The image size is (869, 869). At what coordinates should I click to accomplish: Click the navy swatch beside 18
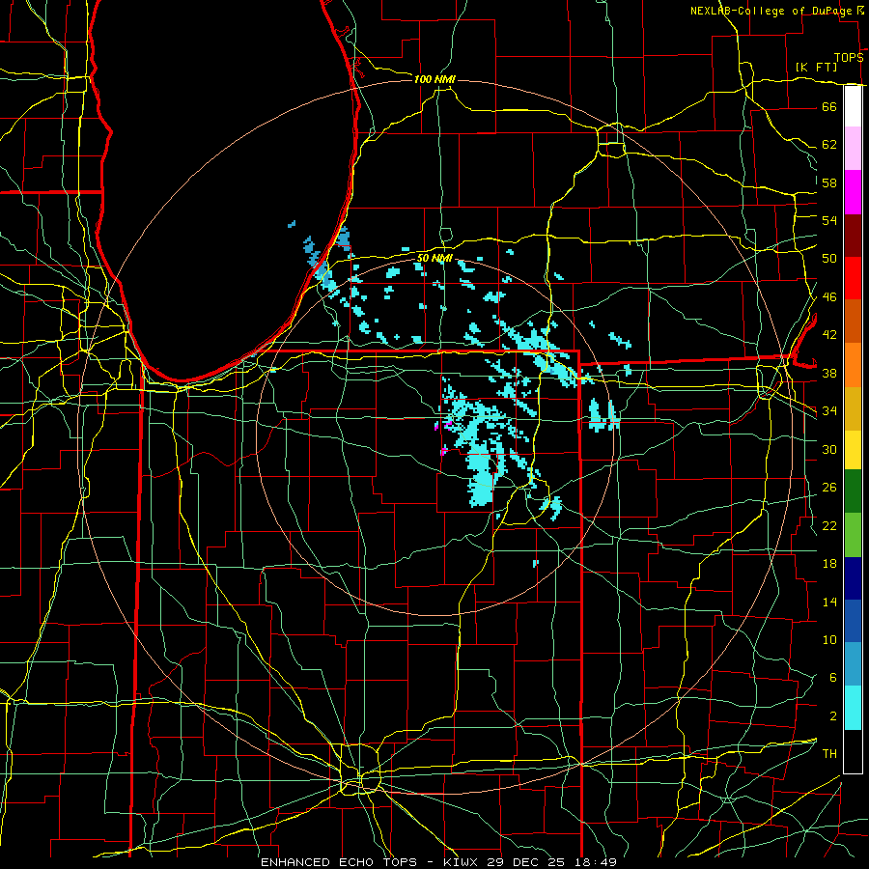(x=853, y=578)
